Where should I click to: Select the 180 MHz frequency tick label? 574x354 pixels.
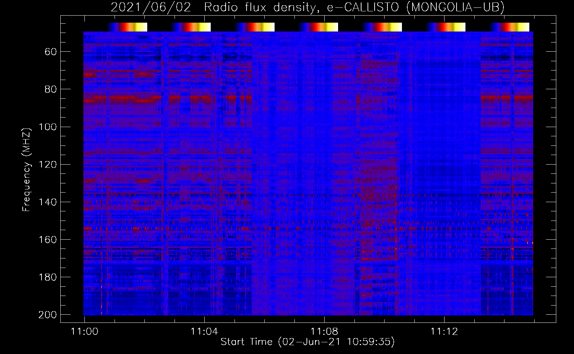tap(48, 277)
